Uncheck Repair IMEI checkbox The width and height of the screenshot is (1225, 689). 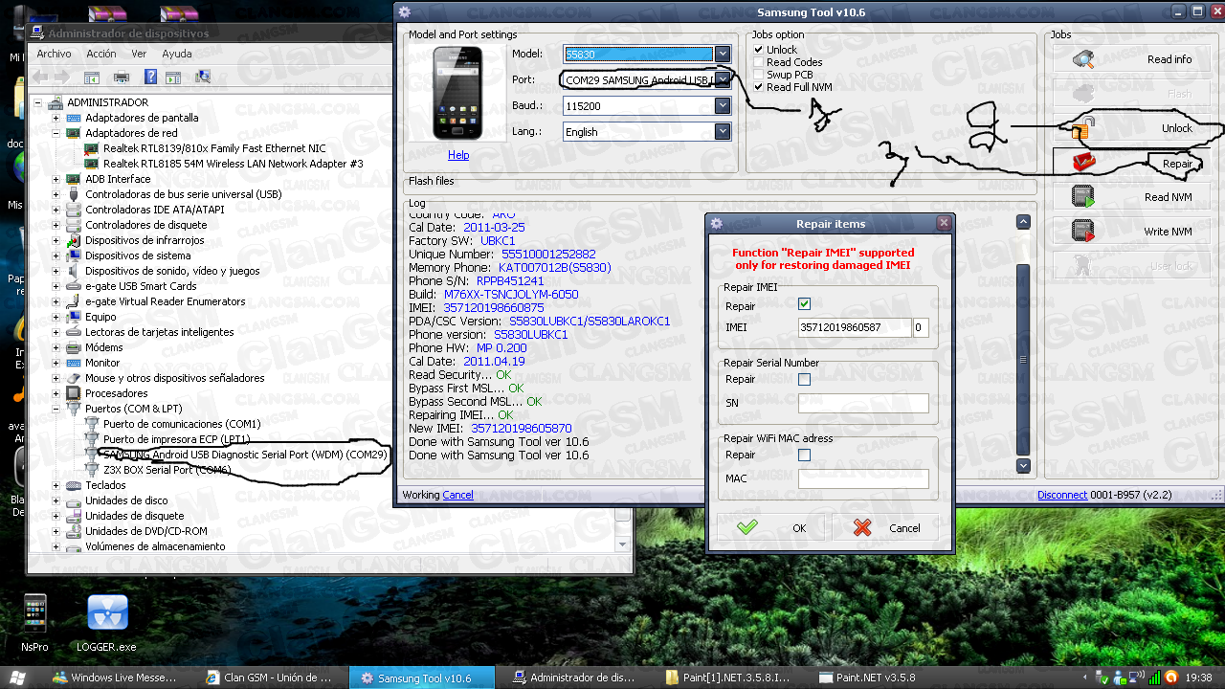(804, 304)
